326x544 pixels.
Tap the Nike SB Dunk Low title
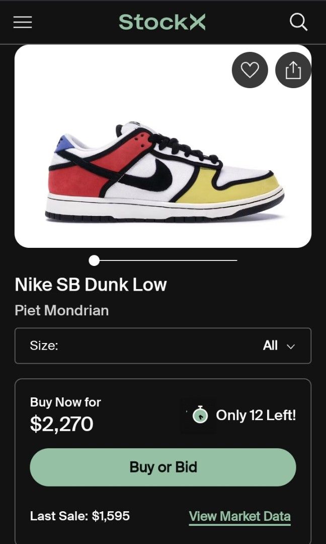91,285
